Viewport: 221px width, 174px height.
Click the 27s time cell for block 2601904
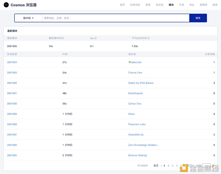click(x=64, y=62)
